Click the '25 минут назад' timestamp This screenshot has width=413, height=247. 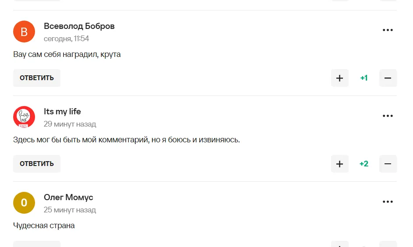pos(70,210)
